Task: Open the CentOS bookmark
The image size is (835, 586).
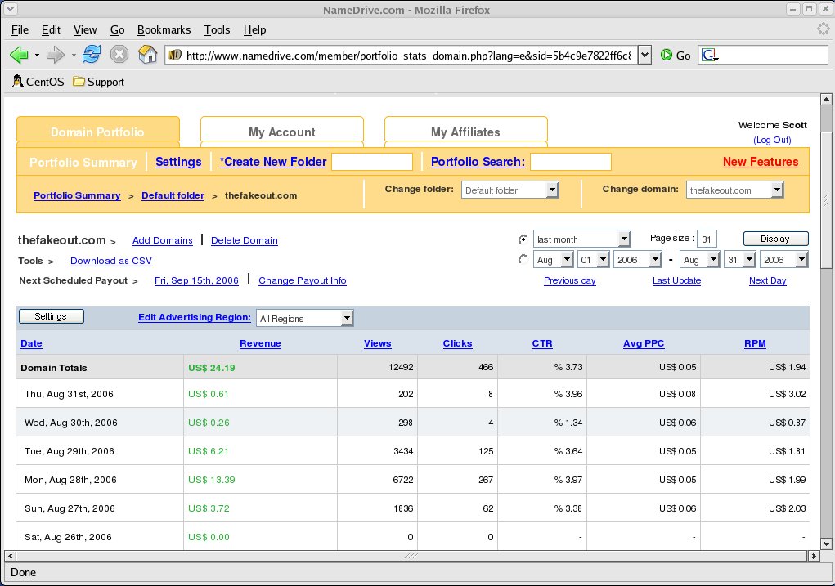Action: pyautogui.click(x=38, y=82)
